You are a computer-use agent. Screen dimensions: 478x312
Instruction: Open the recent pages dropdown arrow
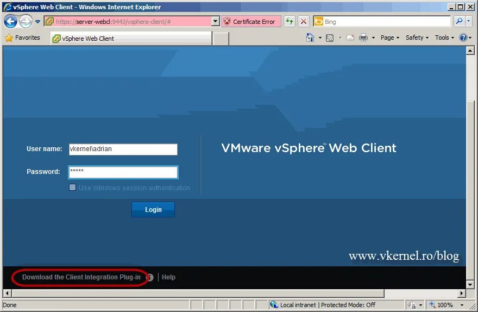(38, 22)
